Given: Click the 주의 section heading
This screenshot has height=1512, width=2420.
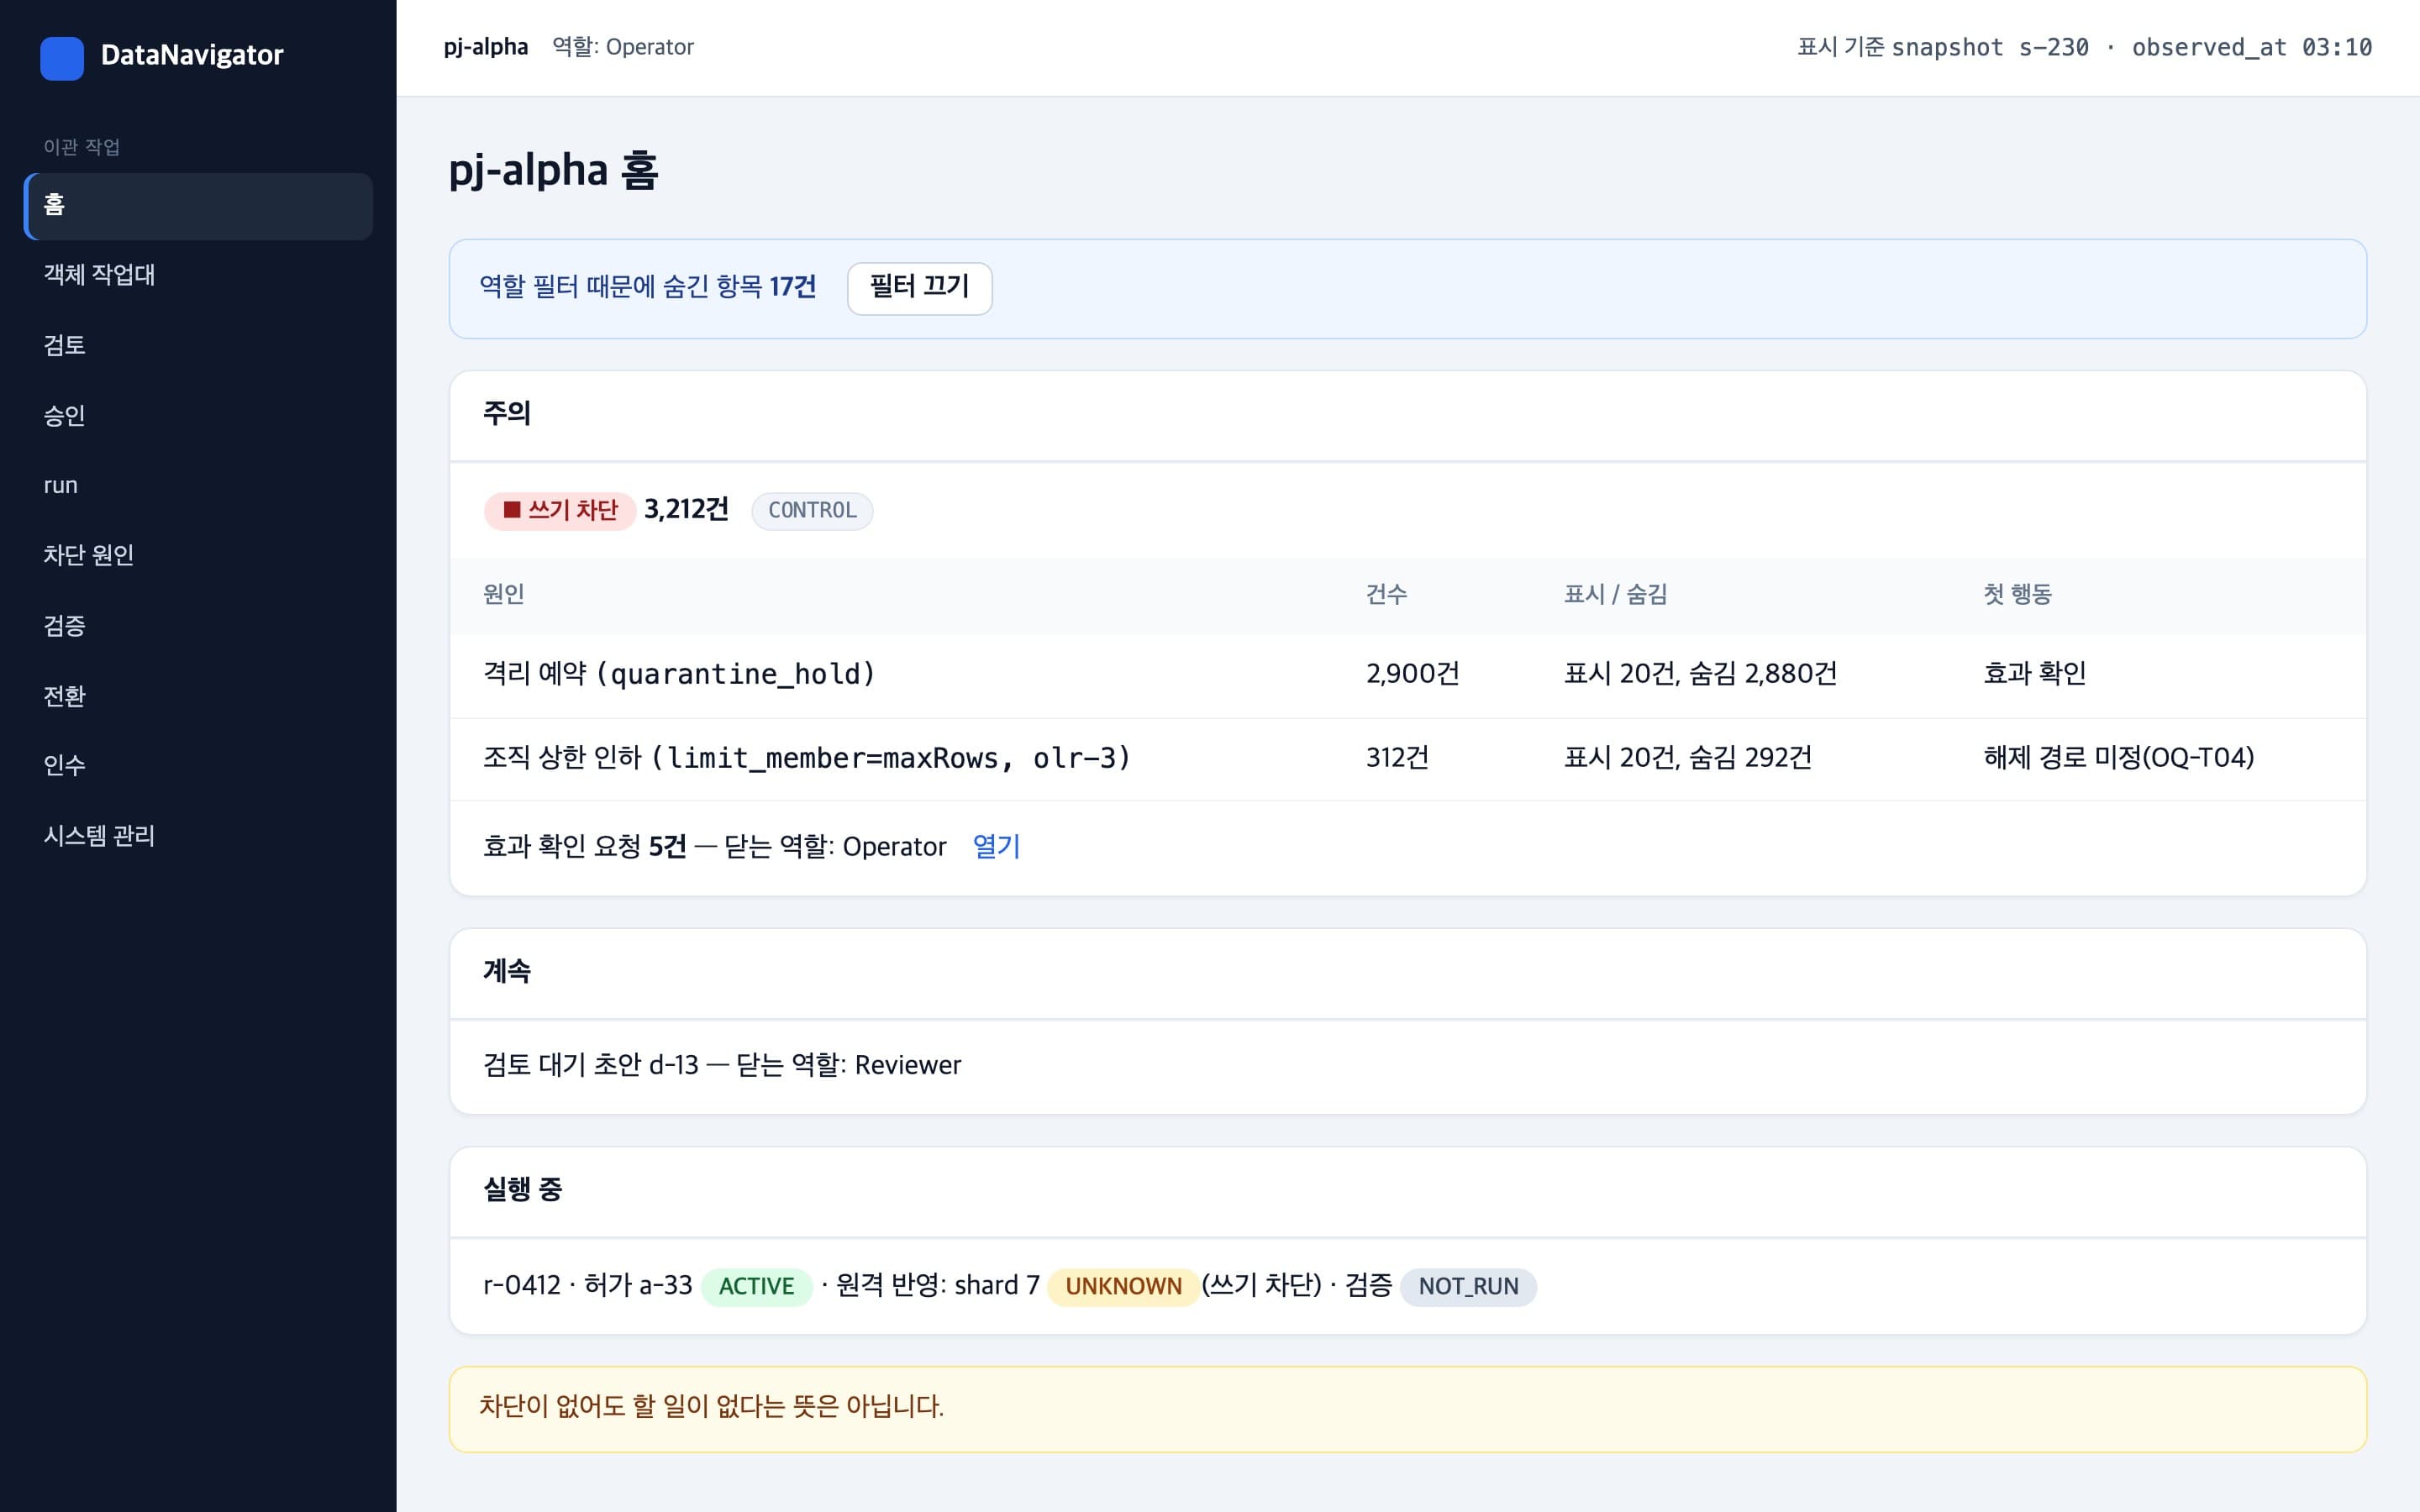Looking at the screenshot, I should [506, 414].
